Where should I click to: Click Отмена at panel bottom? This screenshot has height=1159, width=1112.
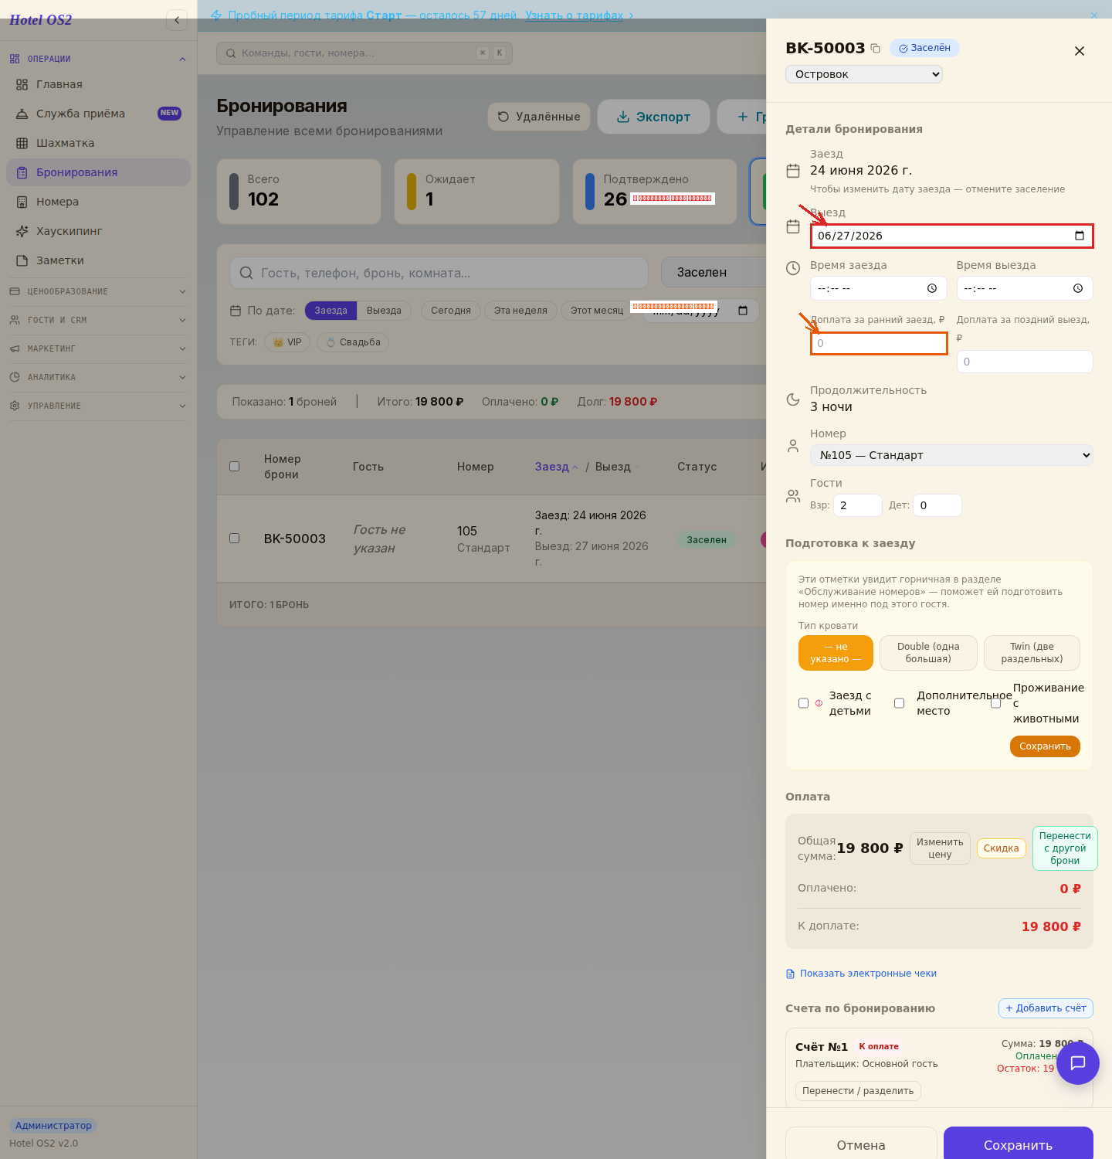point(861,1145)
